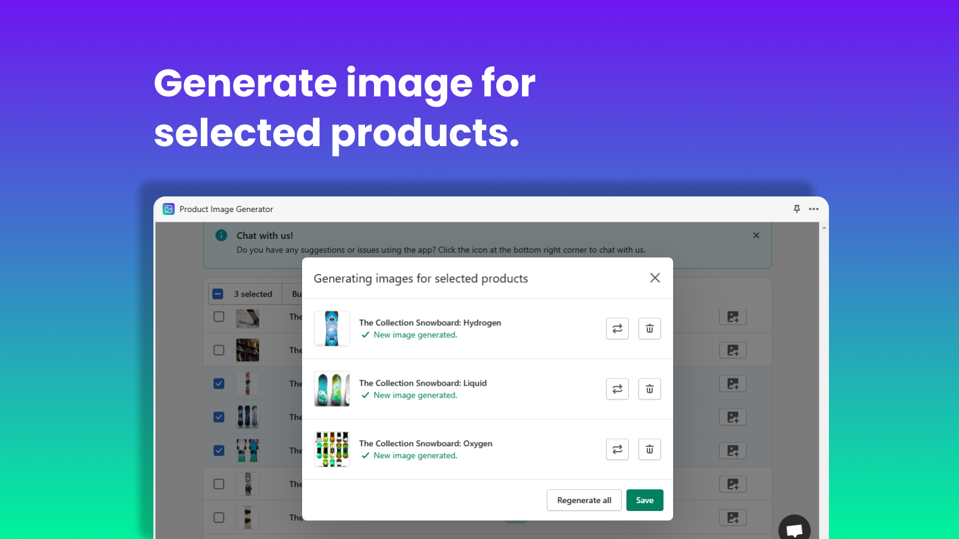The width and height of the screenshot is (959, 539).
Task: Click generate image icon in second row
Action: click(733, 350)
